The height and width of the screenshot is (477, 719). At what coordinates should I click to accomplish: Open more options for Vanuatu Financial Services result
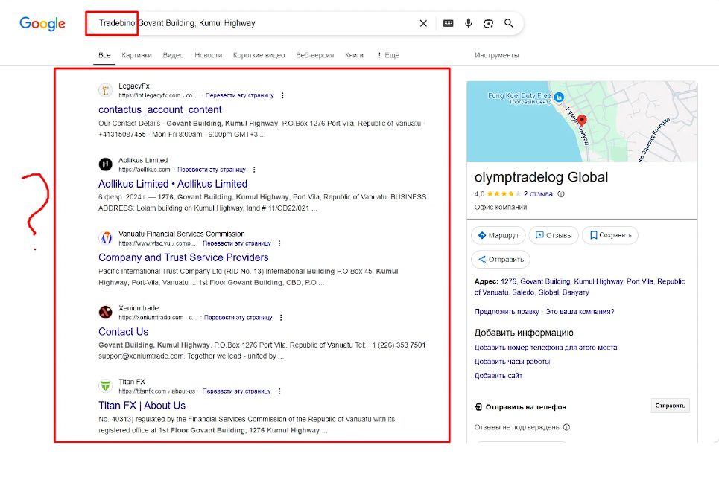(279, 243)
